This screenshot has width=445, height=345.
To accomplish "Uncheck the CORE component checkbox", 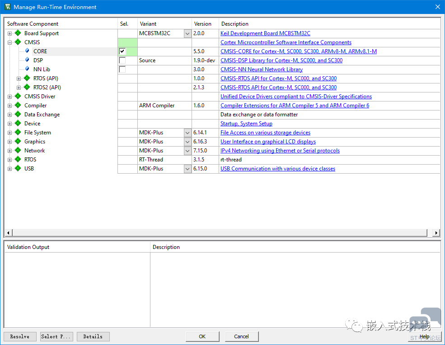I will [122, 51].
